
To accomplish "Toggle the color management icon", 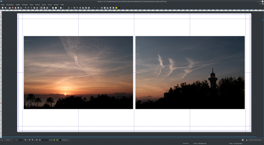I will click(243, 140).
